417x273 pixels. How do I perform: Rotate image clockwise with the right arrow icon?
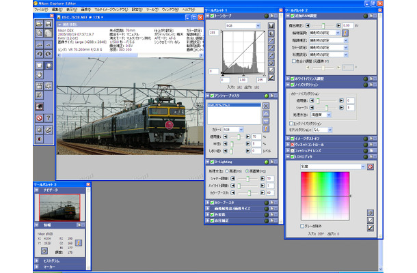(x=48, y=54)
